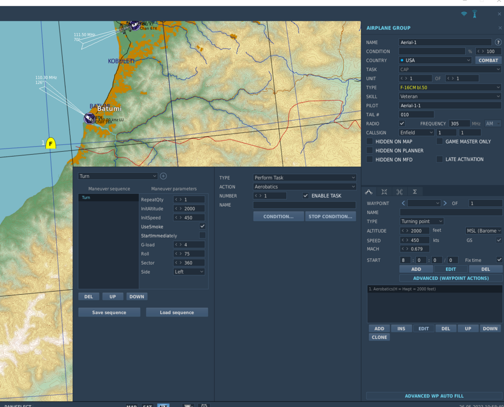The image size is (504, 407).
Task: Switch to the route tab
Action: click(x=369, y=192)
